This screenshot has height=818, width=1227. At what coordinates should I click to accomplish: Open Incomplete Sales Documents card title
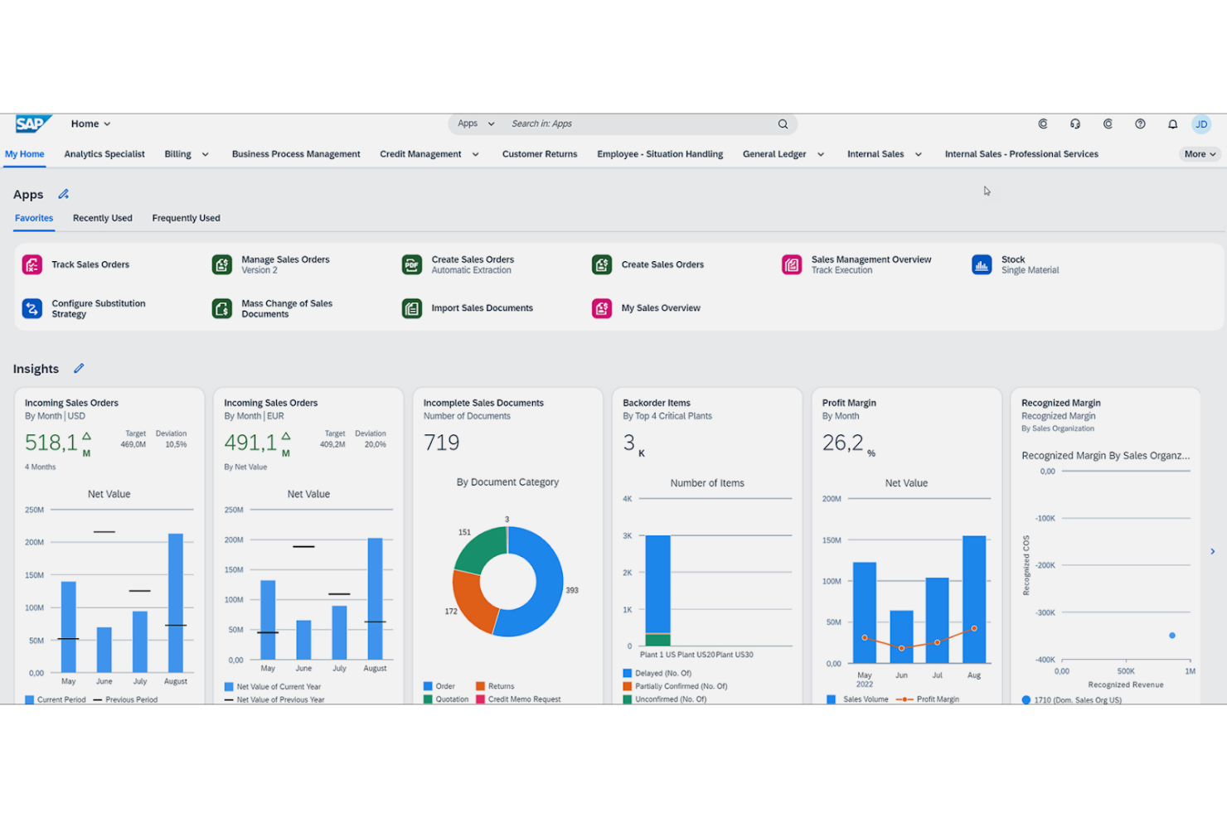pyautogui.click(x=483, y=403)
